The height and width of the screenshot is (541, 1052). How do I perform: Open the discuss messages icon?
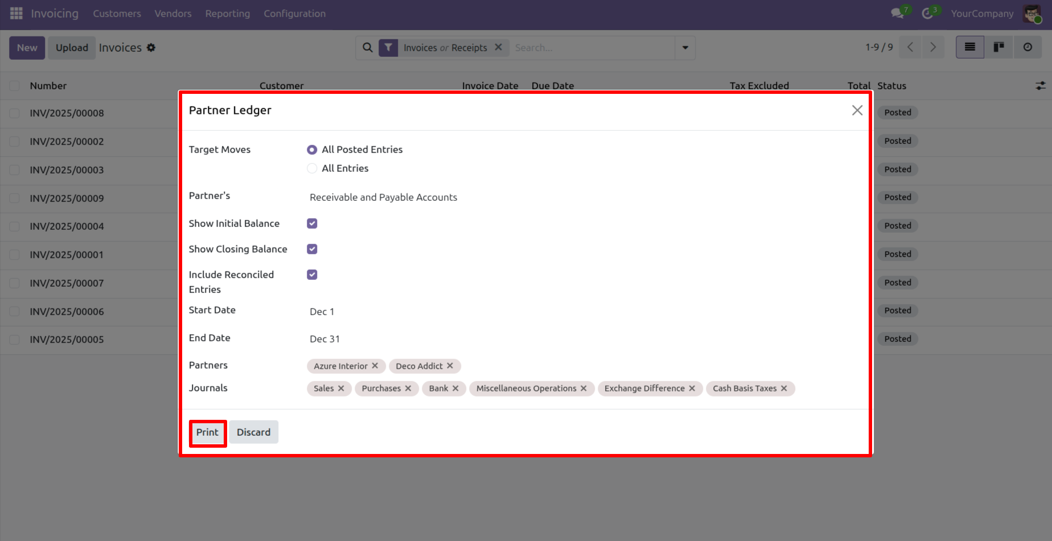coord(898,13)
